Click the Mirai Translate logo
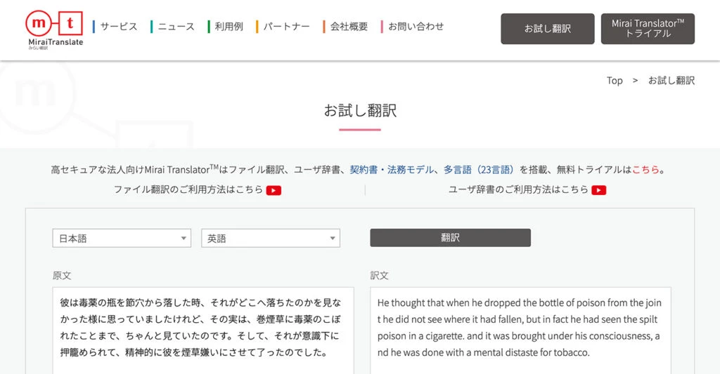This screenshot has height=374, width=720. pyautogui.click(x=54, y=29)
